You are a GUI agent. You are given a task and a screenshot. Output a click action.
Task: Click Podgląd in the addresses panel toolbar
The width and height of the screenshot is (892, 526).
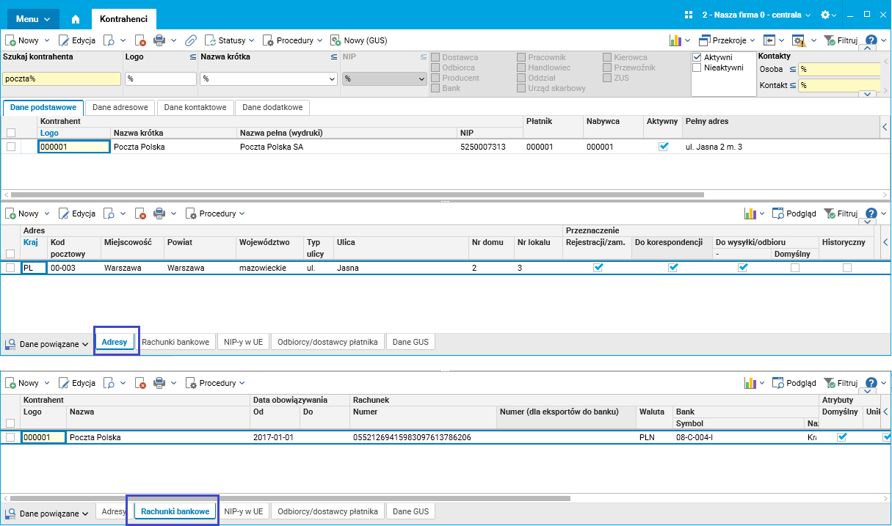coord(793,213)
